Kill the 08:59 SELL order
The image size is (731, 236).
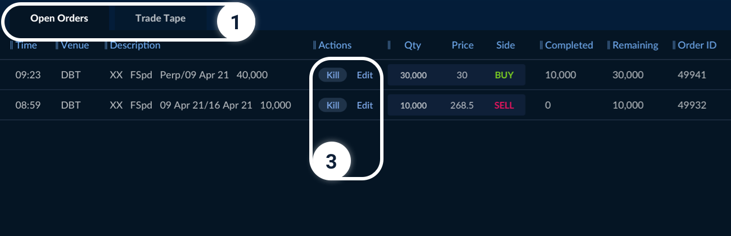click(x=333, y=105)
